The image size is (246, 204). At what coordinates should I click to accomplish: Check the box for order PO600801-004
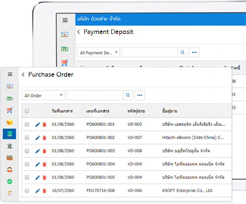27,164
